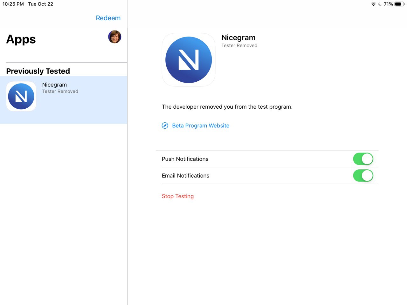Tap the large Nicegram app icon
This screenshot has height=305, width=407.
pyautogui.click(x=189, y=60)
